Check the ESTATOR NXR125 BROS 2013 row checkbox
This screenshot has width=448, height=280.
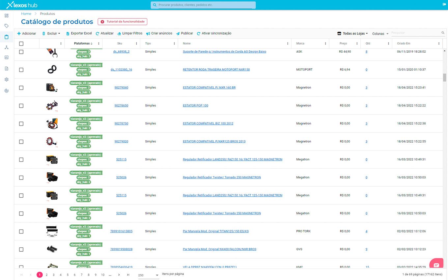coord(21,142)
